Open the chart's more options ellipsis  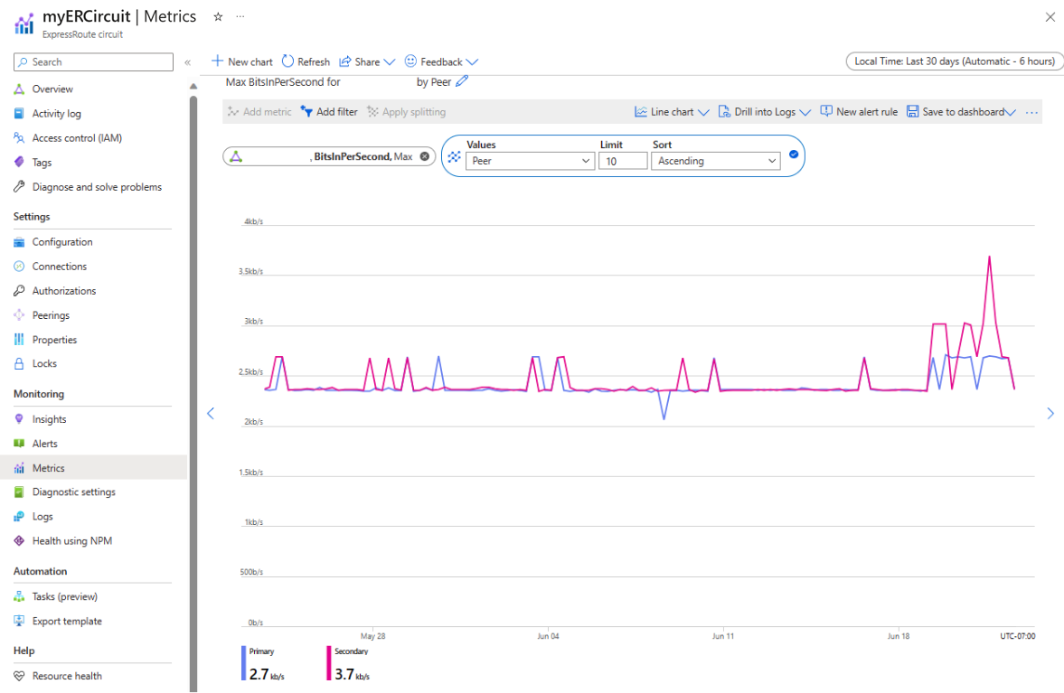click(1031, 113)
